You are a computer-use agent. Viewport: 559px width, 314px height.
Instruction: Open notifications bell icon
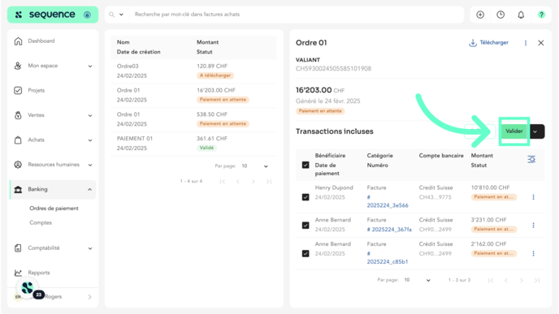[521, 15]
